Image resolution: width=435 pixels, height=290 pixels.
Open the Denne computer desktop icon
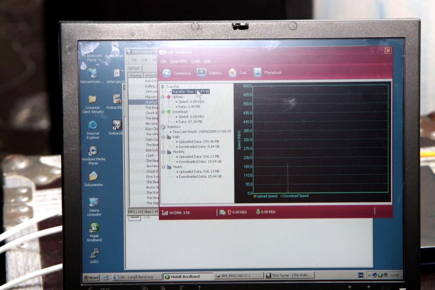94,207
